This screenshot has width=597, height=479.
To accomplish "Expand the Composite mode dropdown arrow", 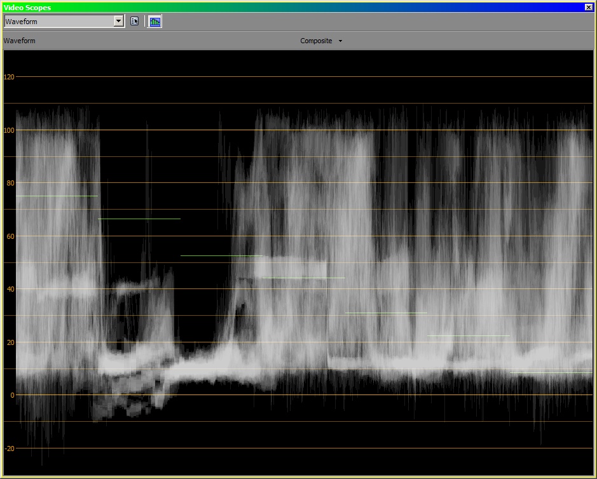I will pyautogui.click(x=340, y=41).
